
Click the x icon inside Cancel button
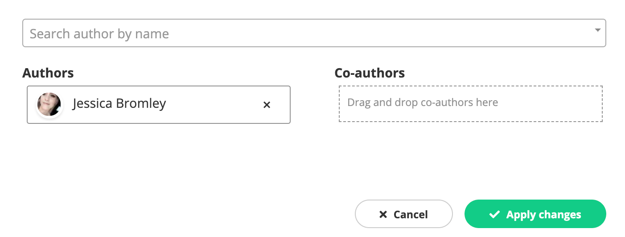pyautogui.click(x=382, y=214)
